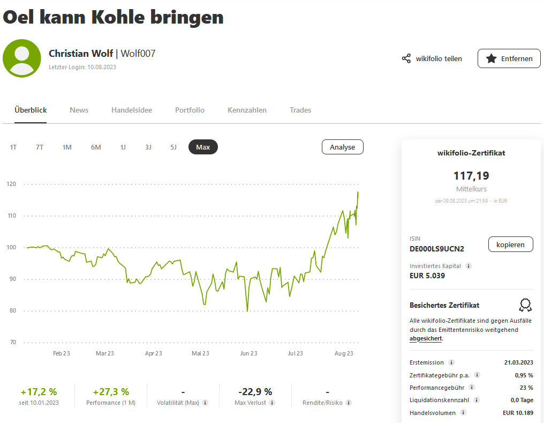Click info icon next to Erstemission
The image size is (544, 423).
(451, 362)
